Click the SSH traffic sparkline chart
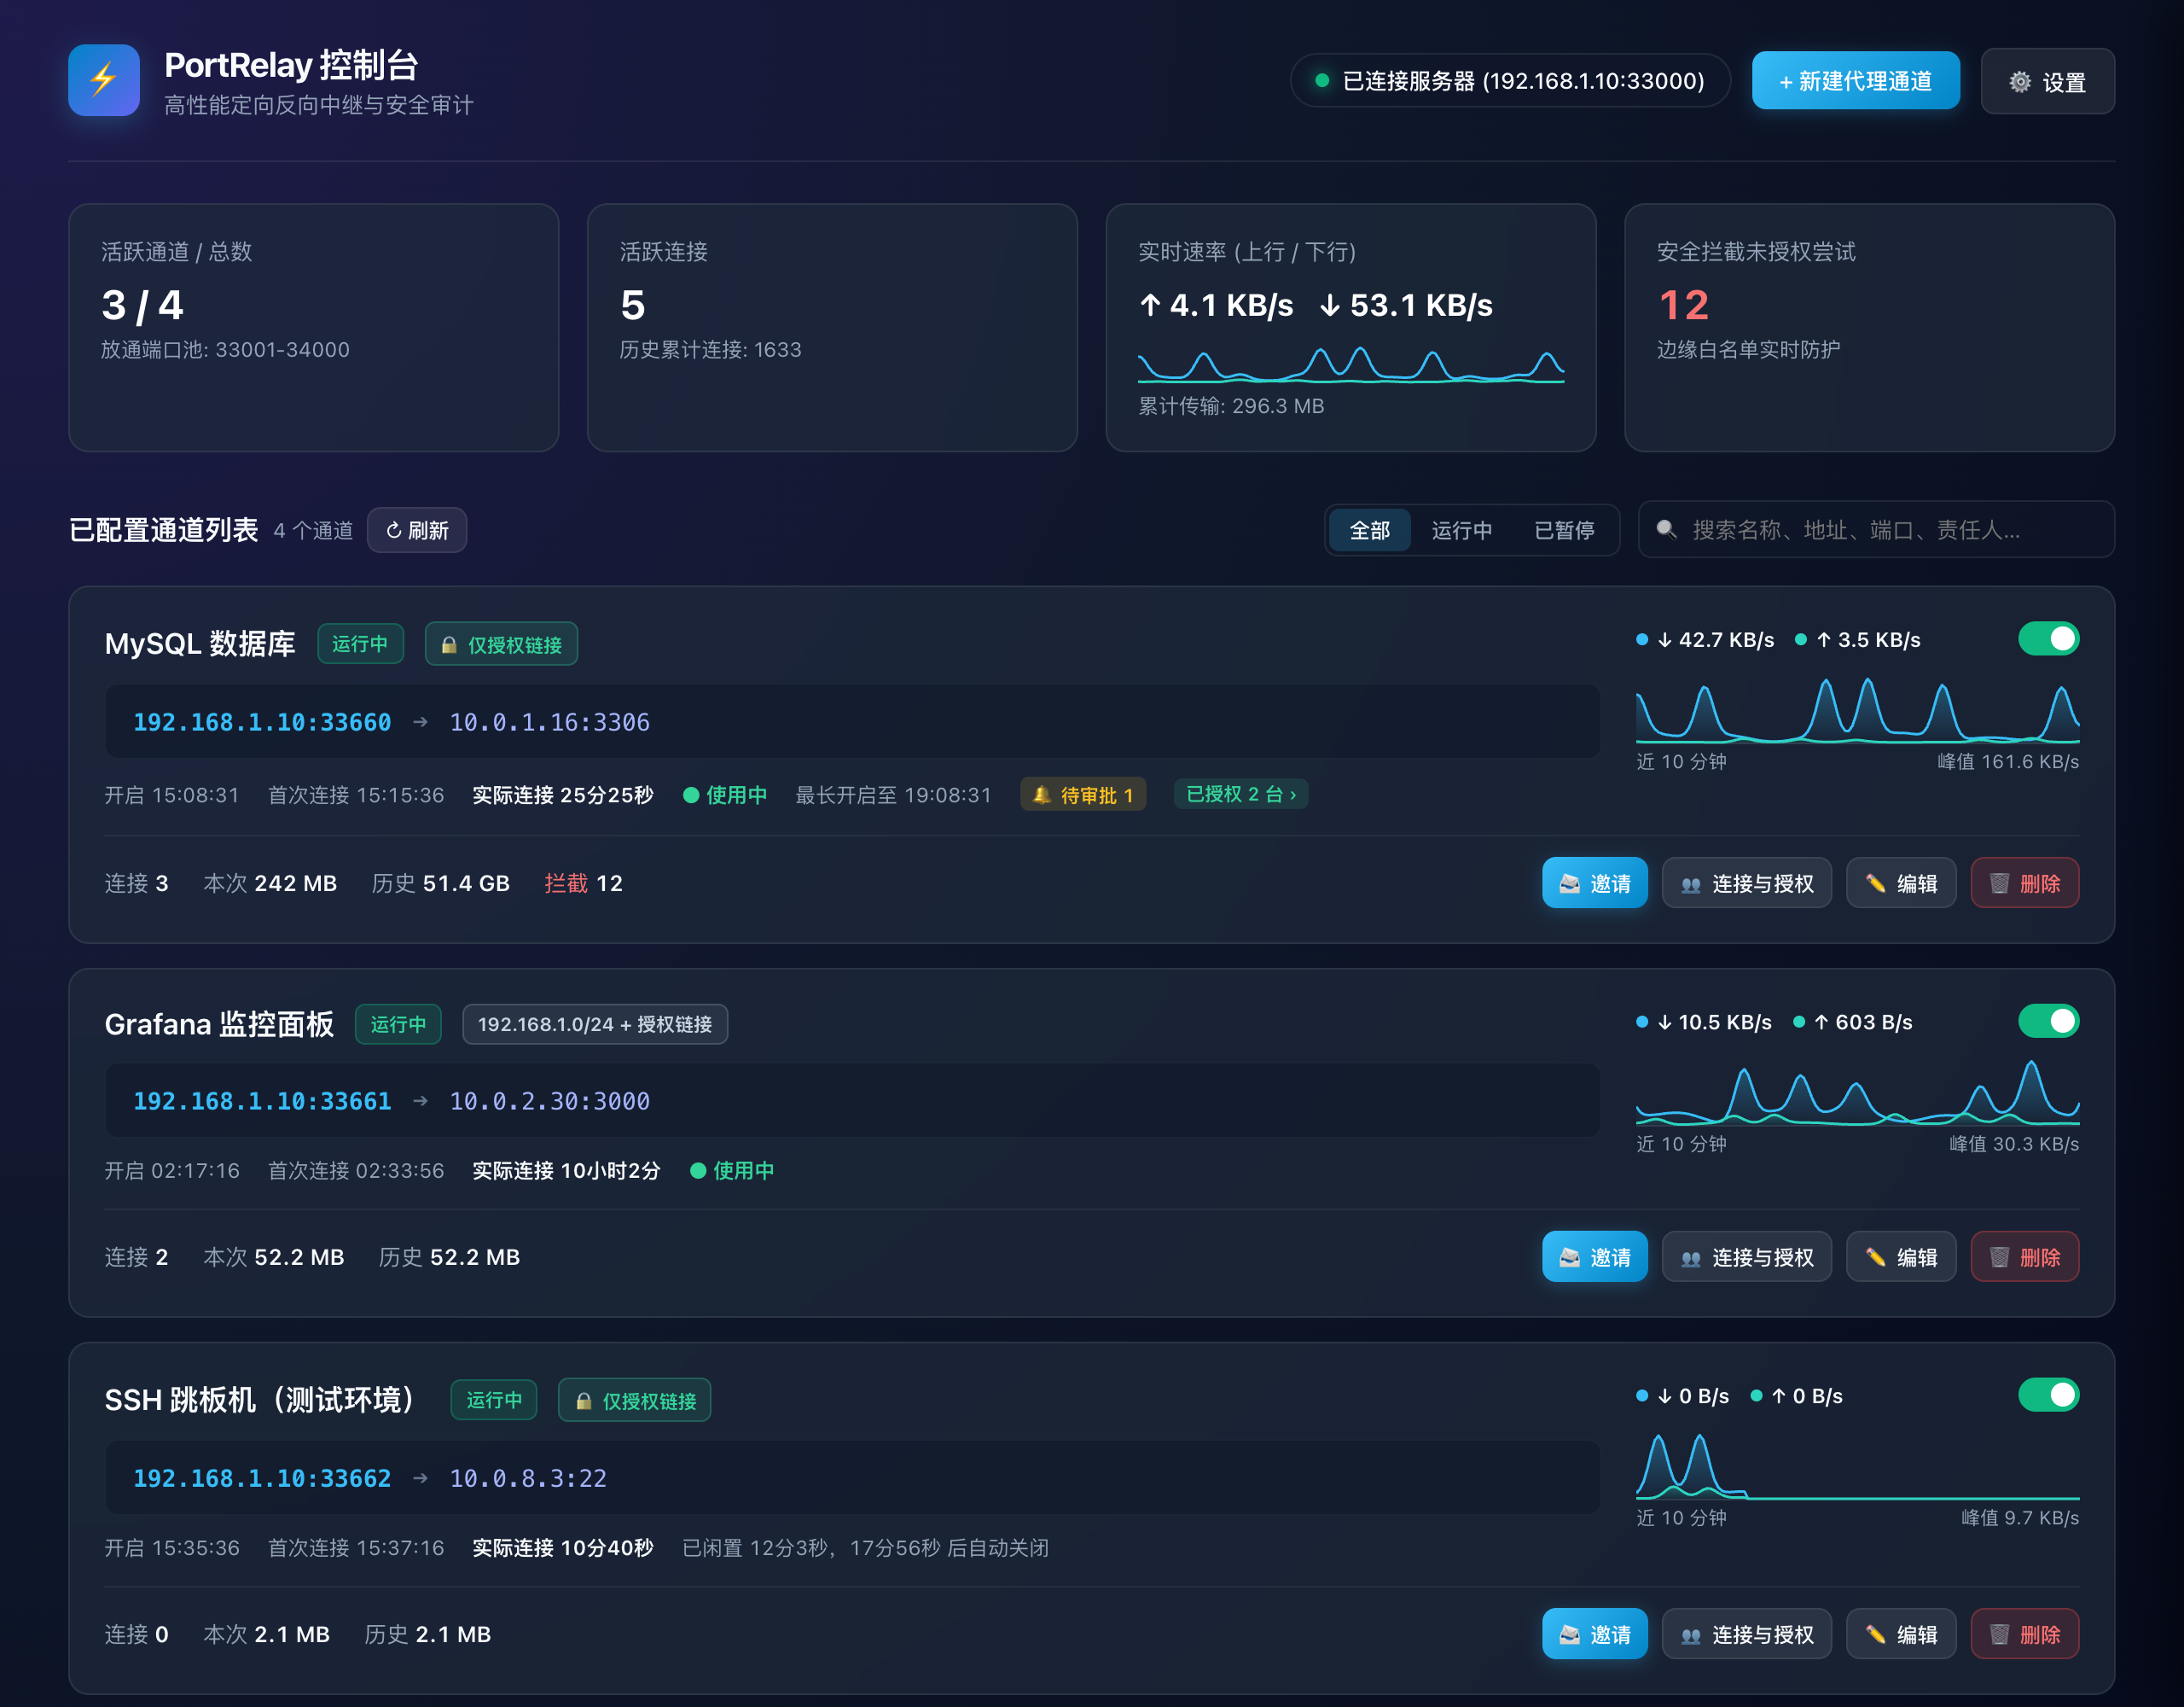The width and height of the screenshot is (2184, 1707). click(x=1857, y=1467)
